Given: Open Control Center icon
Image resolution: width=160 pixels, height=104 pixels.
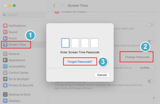Looking at the screenshot, I should 5,73.
